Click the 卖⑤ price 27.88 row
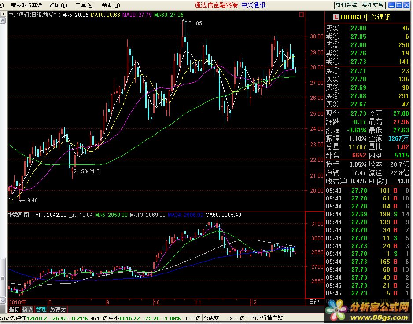413x324 pixels. pyautogui.click(x=367, y=28)
